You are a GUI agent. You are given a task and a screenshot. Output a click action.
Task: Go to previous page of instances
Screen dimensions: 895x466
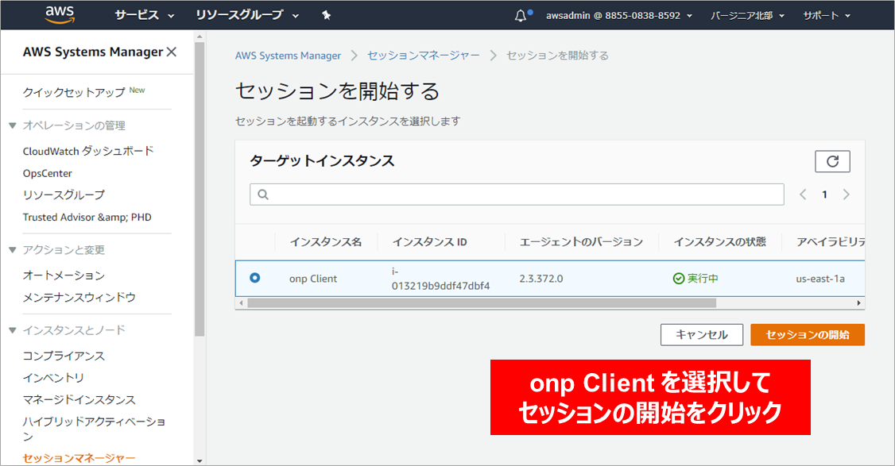[x=803, y=194]
